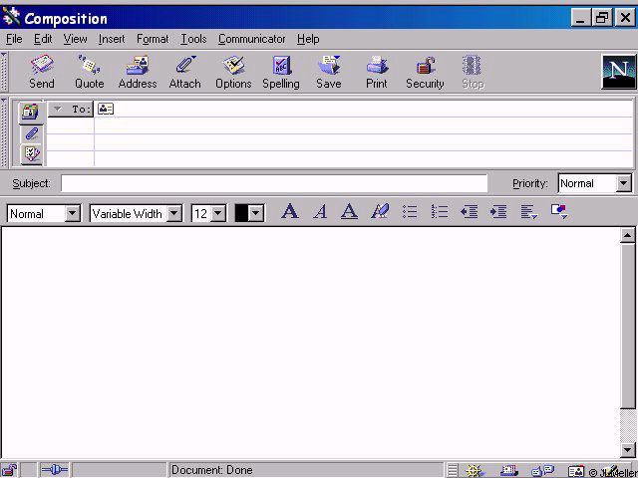Viewport: 638px width, 478px height.
Task: Open the Insert menu
Action: click(112, 39)
